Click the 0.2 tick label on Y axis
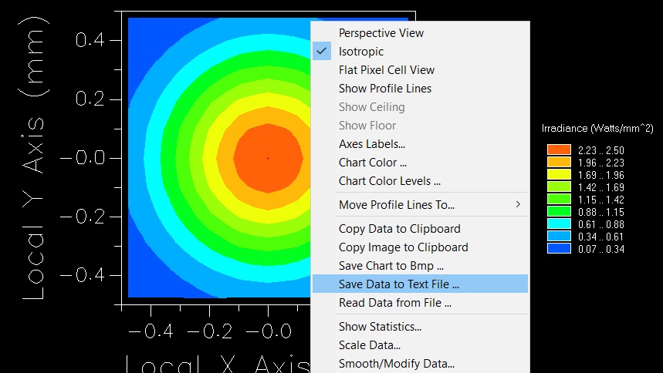The image size is (663, 373). click(x=90, y=99)
